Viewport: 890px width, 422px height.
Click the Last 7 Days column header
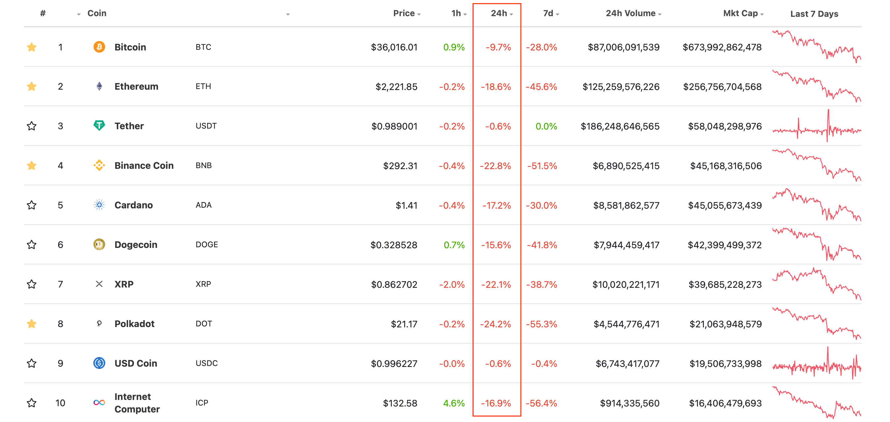point(814,14)
